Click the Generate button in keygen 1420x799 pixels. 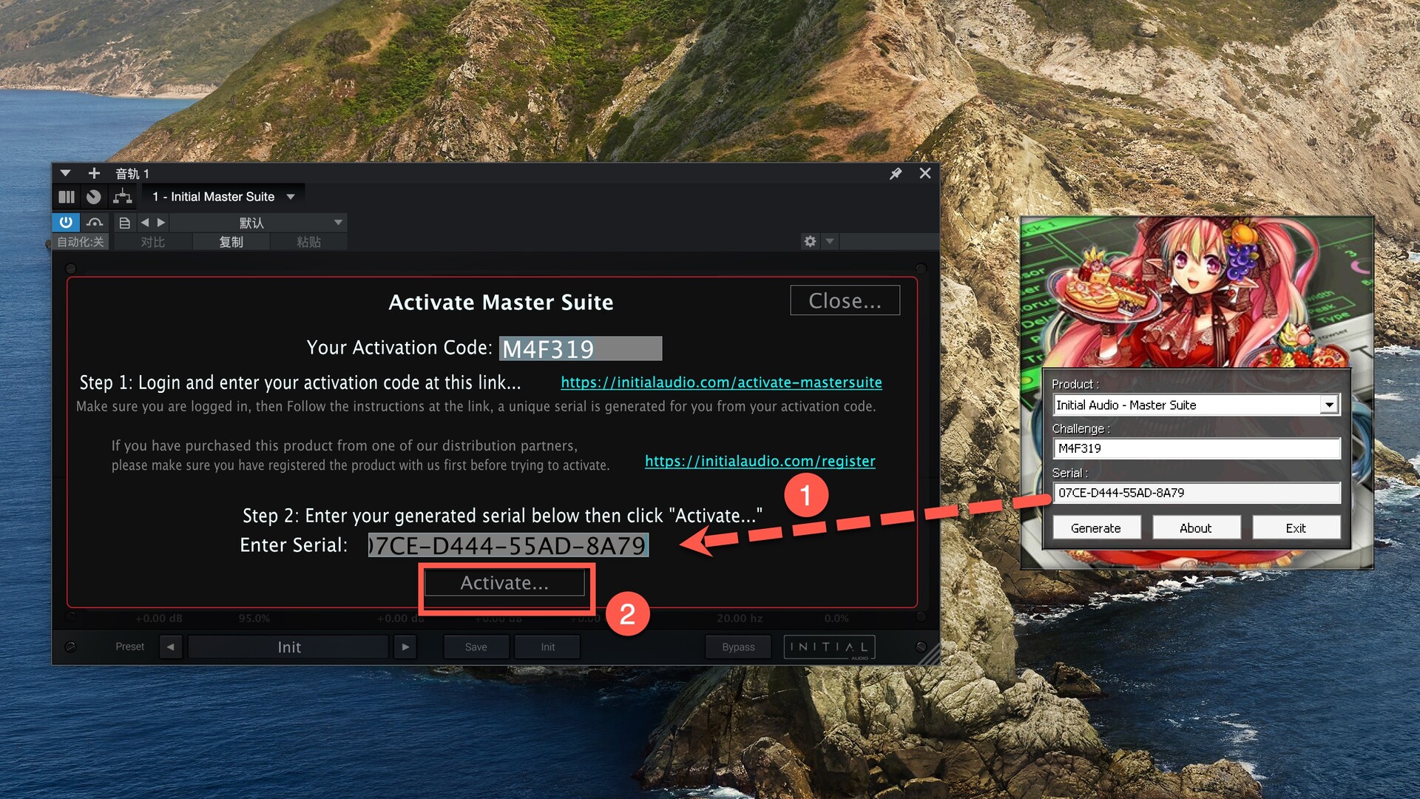coord(1095,527)
